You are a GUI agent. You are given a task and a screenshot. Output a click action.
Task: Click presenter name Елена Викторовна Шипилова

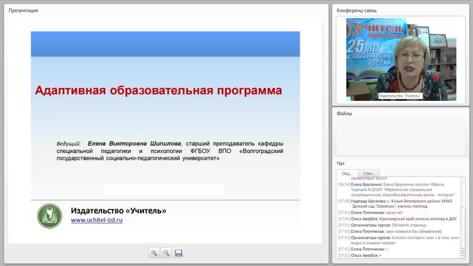tap(135, 143)
